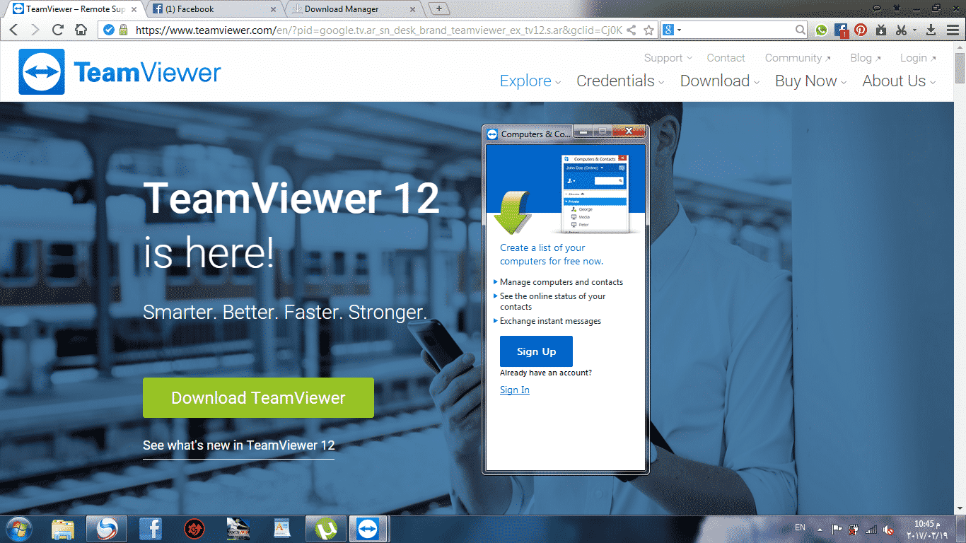
Task: Open the Windows Start button
Action: click(18, 529)
